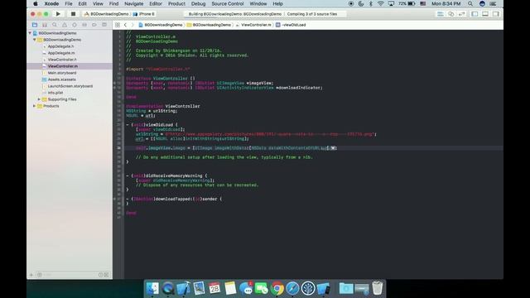530x298 pixels.
Task: Open the Trash in the Dock
Action: point(378,288)
